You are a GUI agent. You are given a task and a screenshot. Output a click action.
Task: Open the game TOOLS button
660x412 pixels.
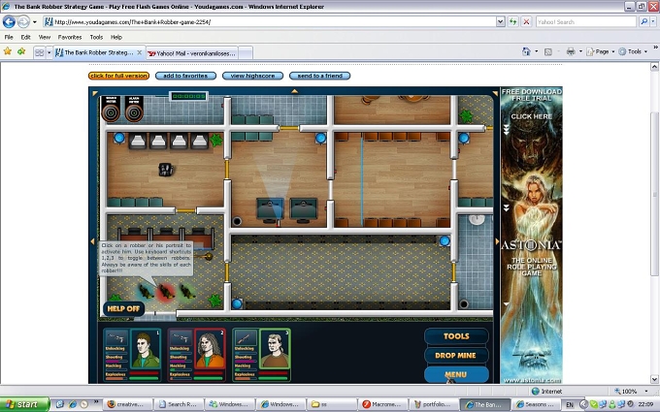pos(456,336)
